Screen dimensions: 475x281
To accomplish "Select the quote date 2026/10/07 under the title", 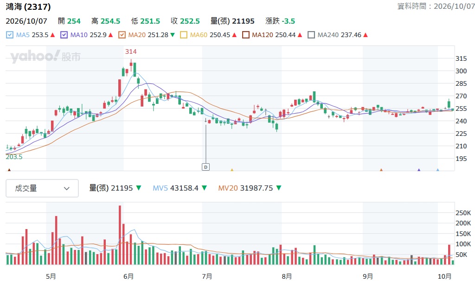I will (x=26, y=21).
